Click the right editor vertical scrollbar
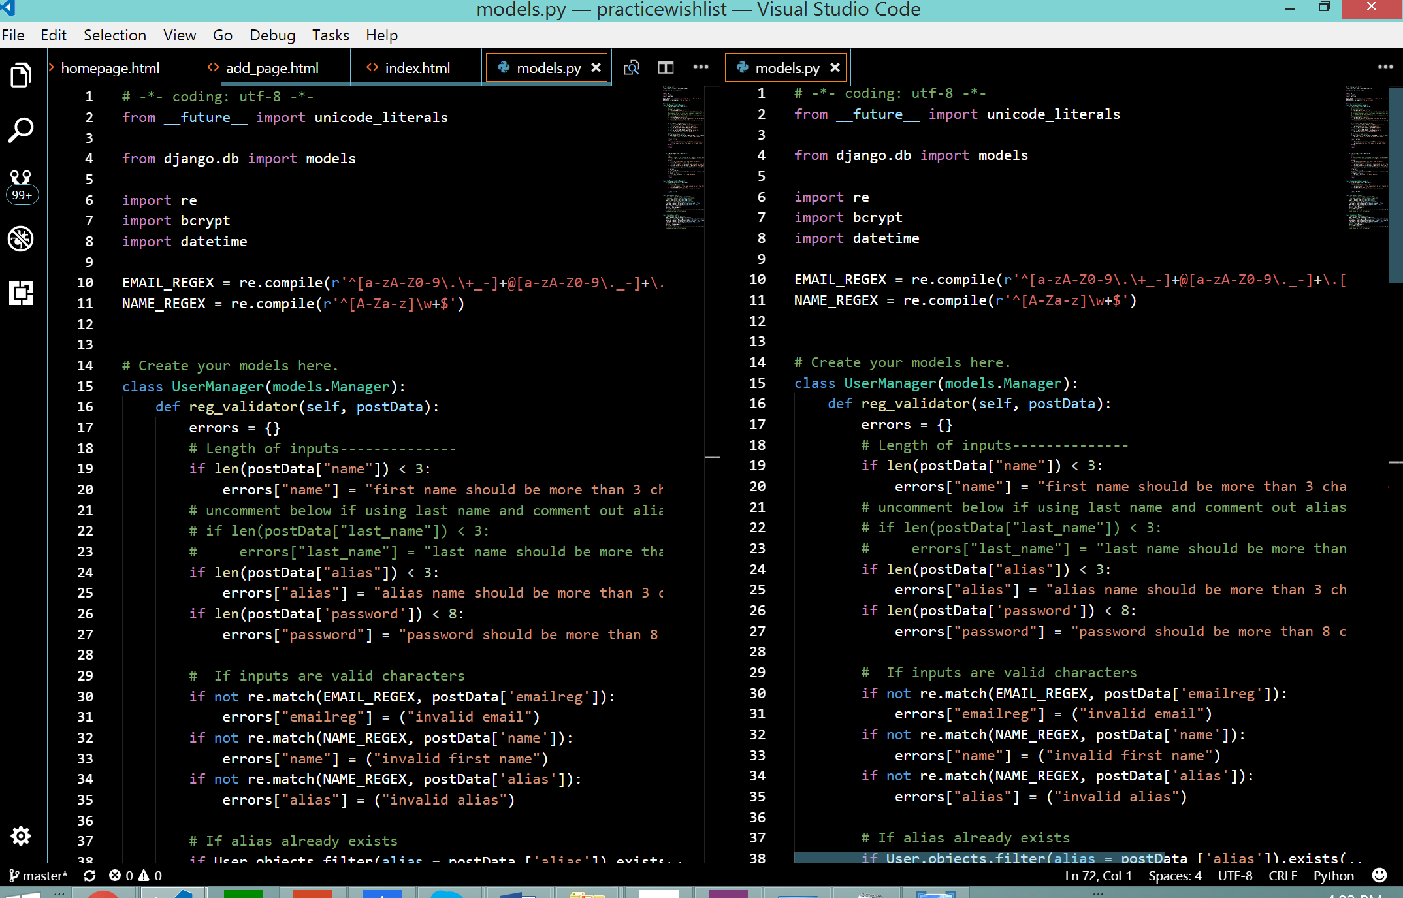 [x=1396, y=185]
